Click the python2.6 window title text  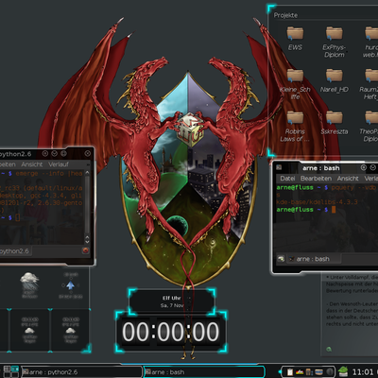pyautogui.click(x=15, y=154)
